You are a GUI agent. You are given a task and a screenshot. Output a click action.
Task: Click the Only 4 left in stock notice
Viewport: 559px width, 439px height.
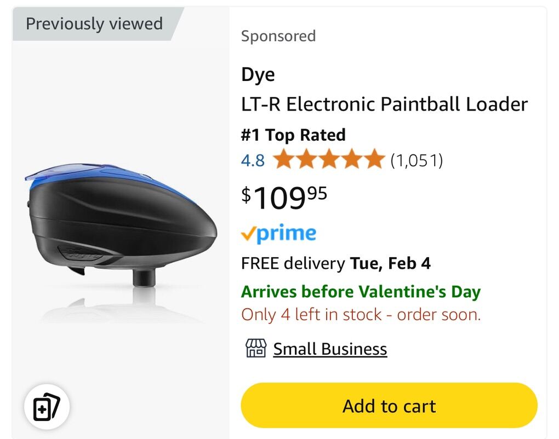point(361,315)
